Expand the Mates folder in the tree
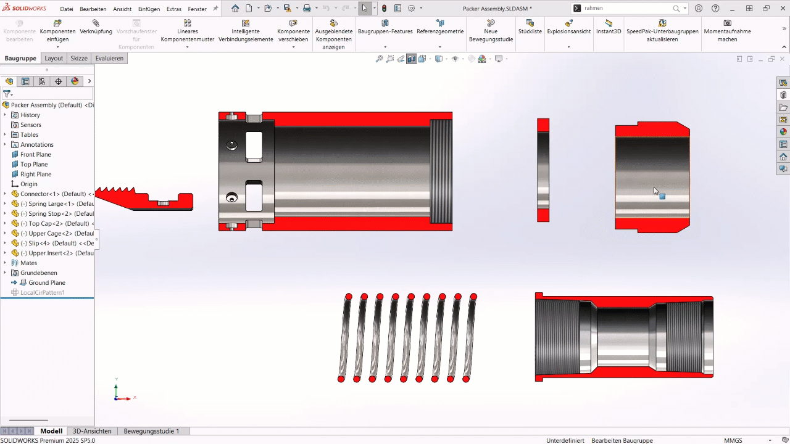Screen dimensions: 790x444 tap(5, 263)
